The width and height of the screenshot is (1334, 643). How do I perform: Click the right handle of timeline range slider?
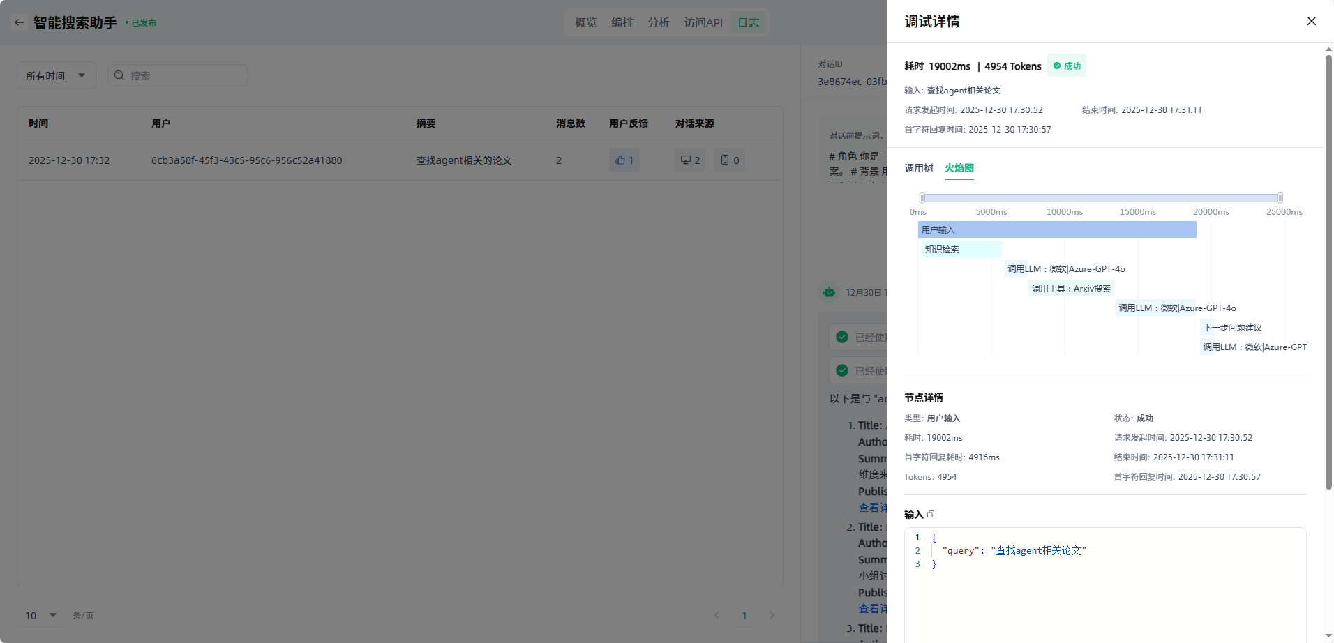[1280, 198]
